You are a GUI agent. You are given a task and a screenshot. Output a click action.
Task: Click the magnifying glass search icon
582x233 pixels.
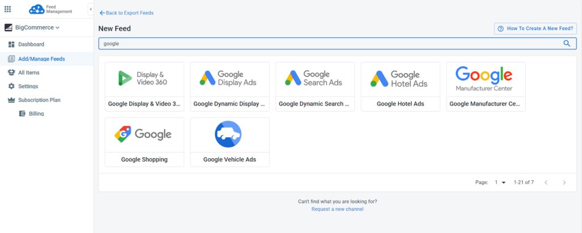[567, 43]
